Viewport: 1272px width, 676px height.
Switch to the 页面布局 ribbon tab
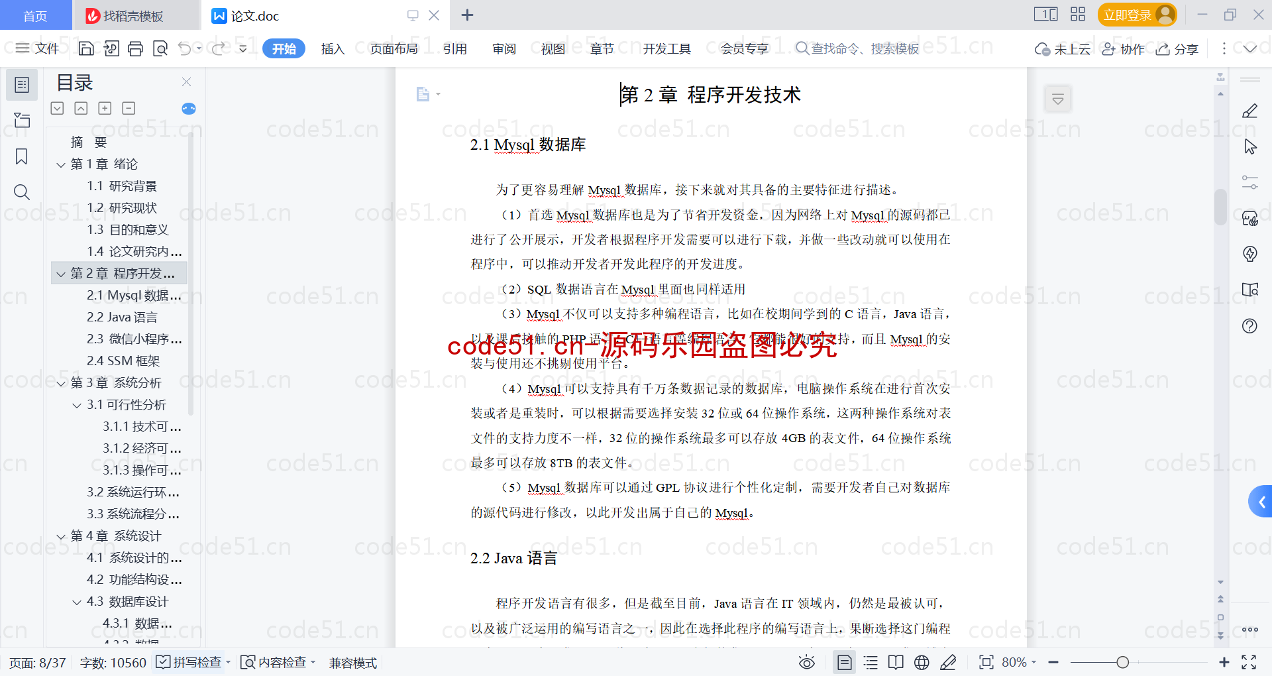pyautogui.click(x=394, y=48)
